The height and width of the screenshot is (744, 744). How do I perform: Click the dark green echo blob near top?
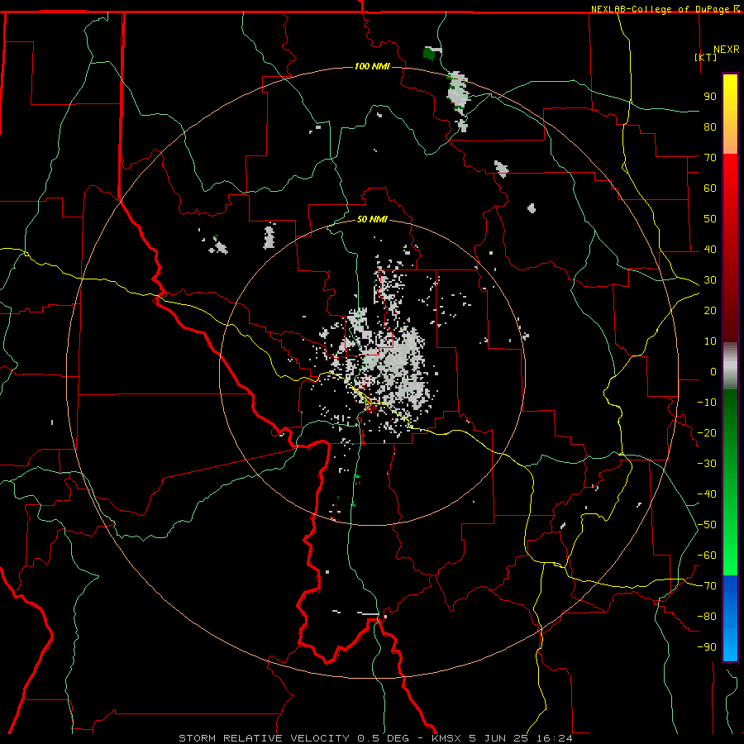pos(429,53)
